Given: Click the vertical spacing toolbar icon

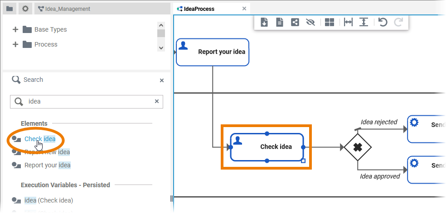Looking at the screenshot, I should pos(364,22).
